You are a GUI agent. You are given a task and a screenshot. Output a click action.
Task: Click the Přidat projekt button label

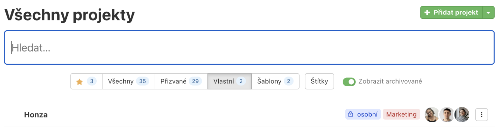click(x=456, y=12)
